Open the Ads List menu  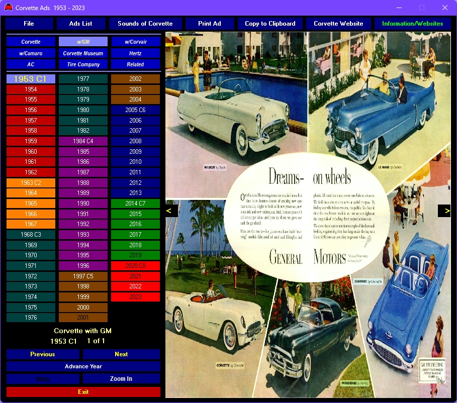click(x=81, y=24)
